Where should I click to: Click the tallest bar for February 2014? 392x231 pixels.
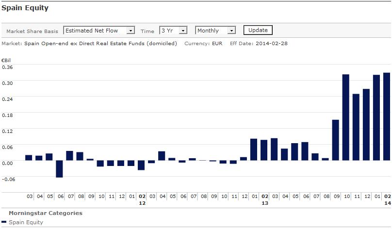[387, 116]
